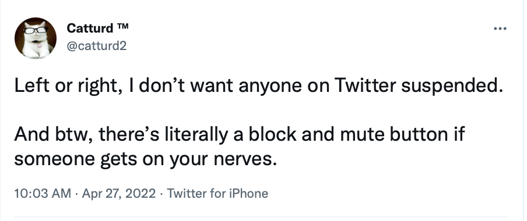Click the ™ symbol beside Catturd
This screenshot has width=527, height=221.
[x=122, y=26]
